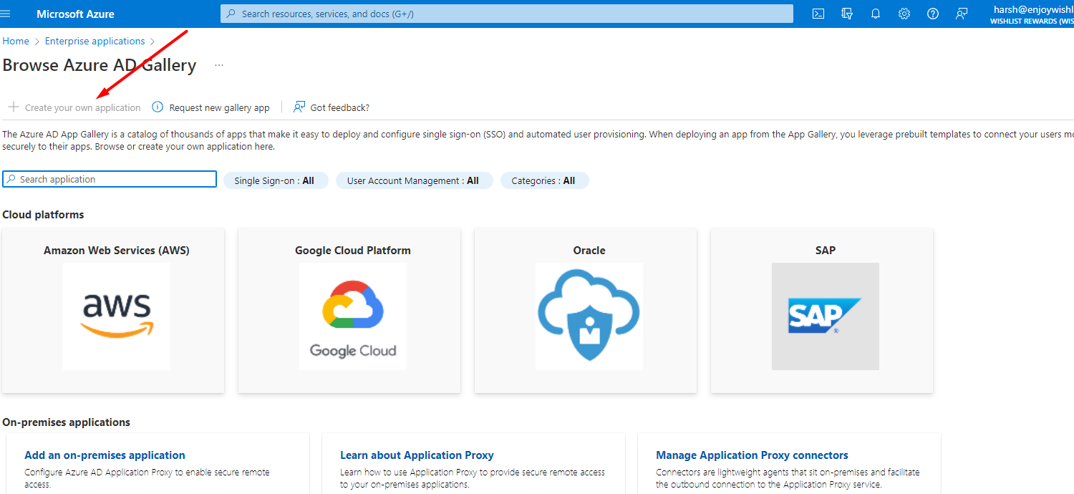Open the User Account Management filter
Image resolution: width=1074 pixels, height=494 pixels.
(415, 180)
